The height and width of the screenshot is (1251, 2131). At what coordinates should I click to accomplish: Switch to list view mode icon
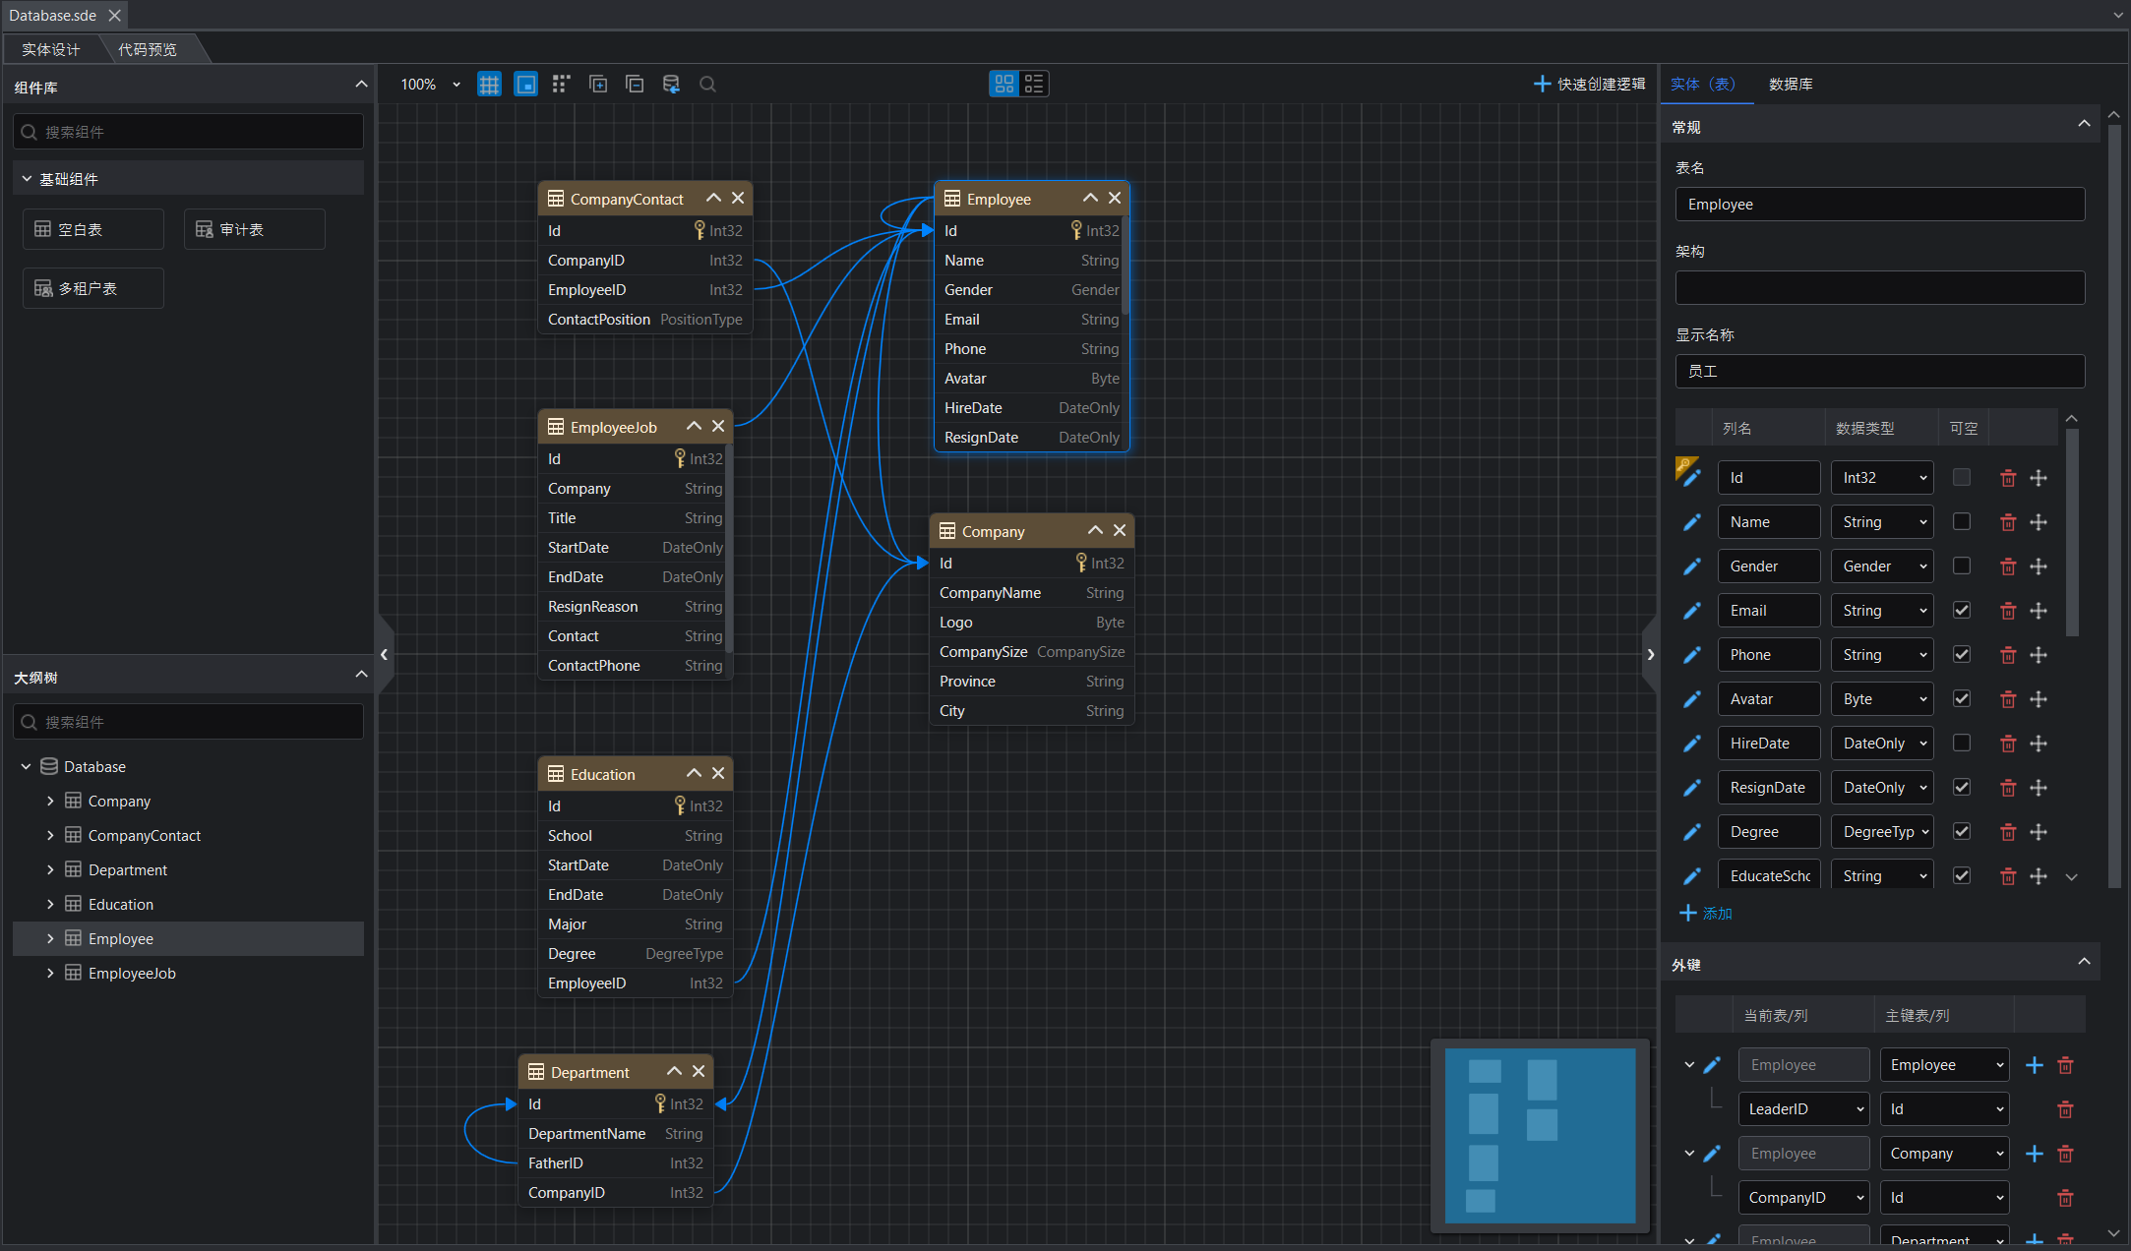[1034, 85]
